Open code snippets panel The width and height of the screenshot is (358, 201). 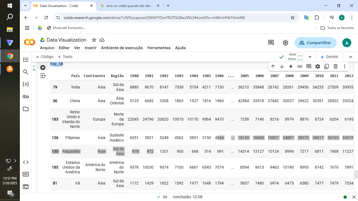coord(26,162)
